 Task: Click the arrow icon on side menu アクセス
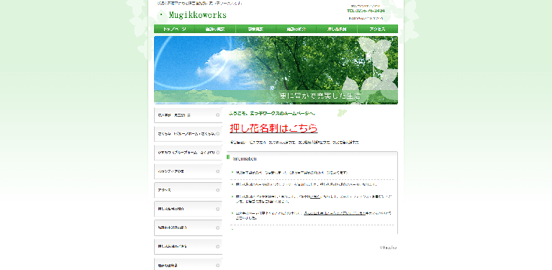pos(217,191)
